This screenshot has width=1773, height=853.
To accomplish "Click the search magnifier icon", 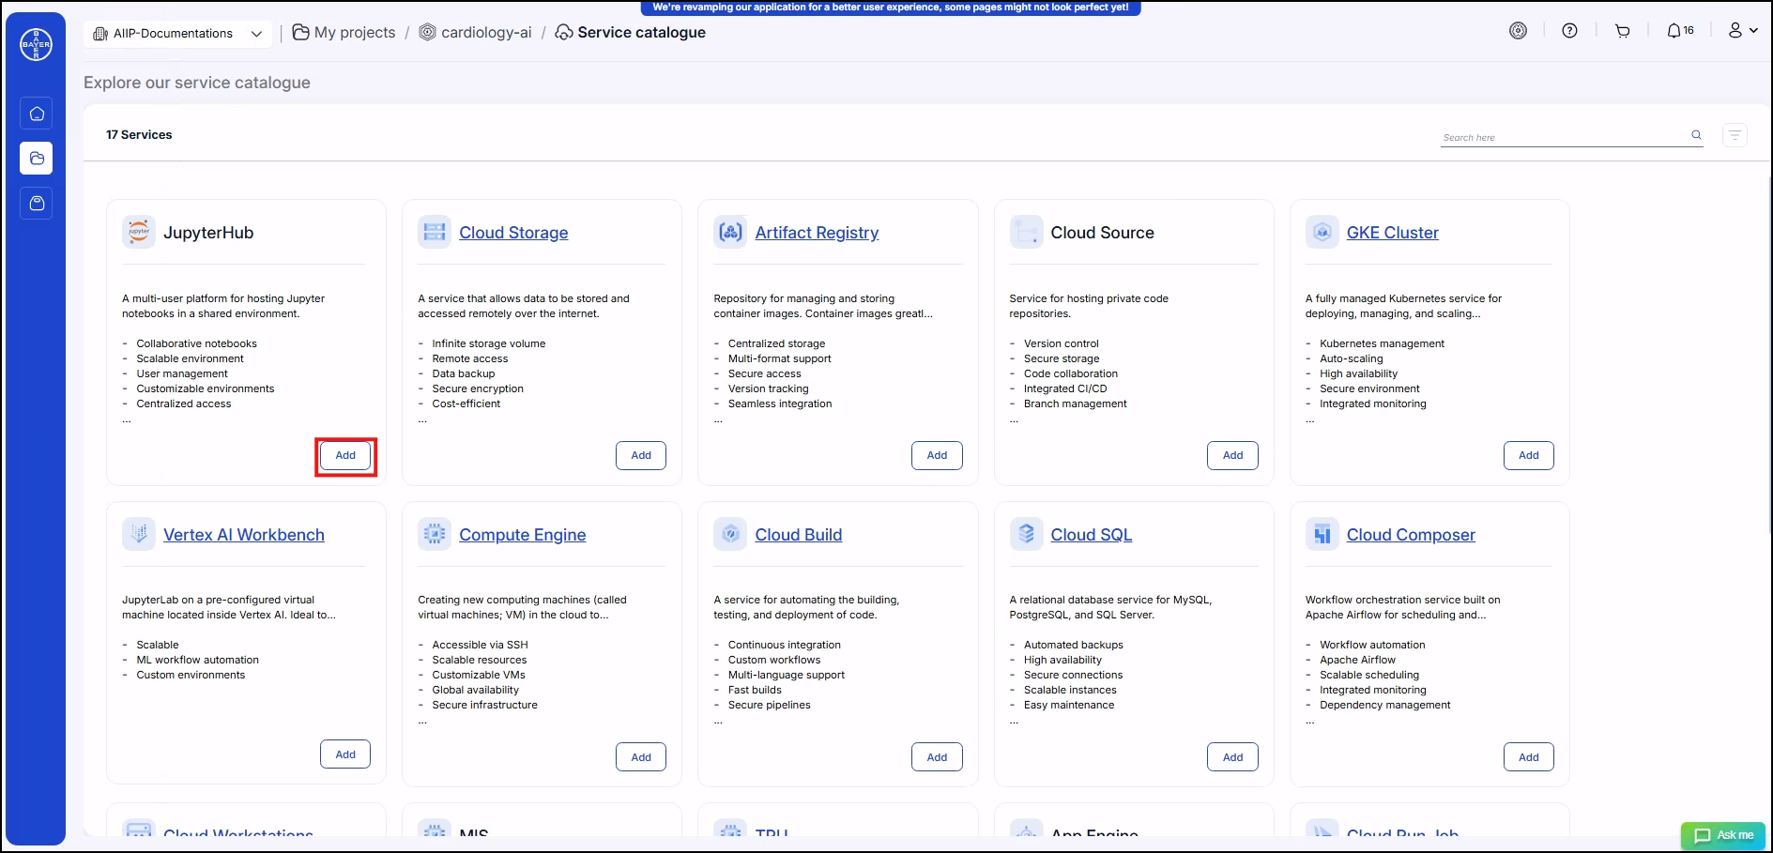I will 1696,135.
